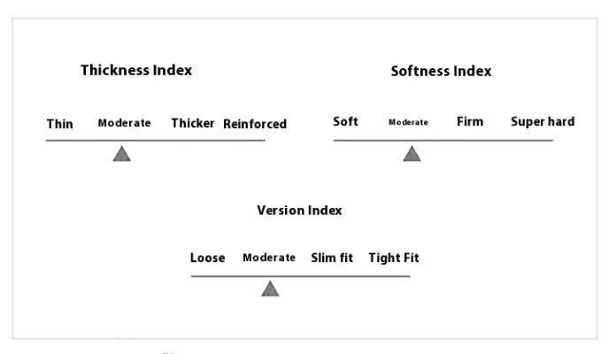Select the Soft label
This screenshot has height=354, width=616.
click(345, 121)
